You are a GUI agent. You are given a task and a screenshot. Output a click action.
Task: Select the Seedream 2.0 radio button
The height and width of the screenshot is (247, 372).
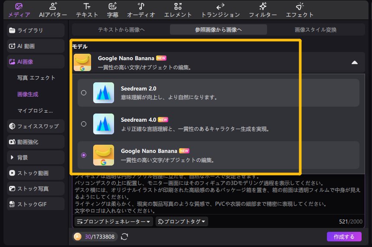(84, 93)
